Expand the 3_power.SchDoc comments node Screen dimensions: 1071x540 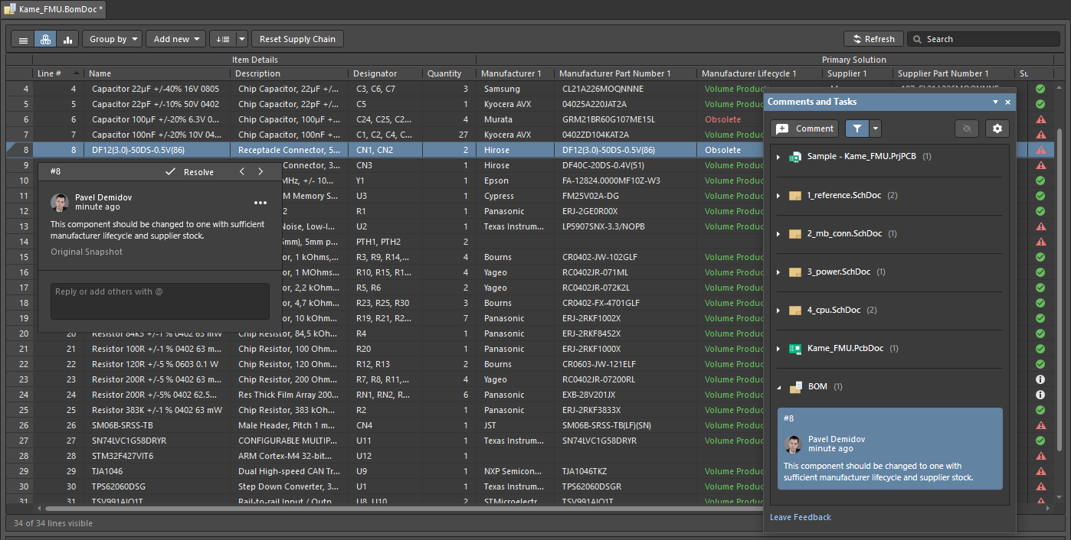coord(778,272)
